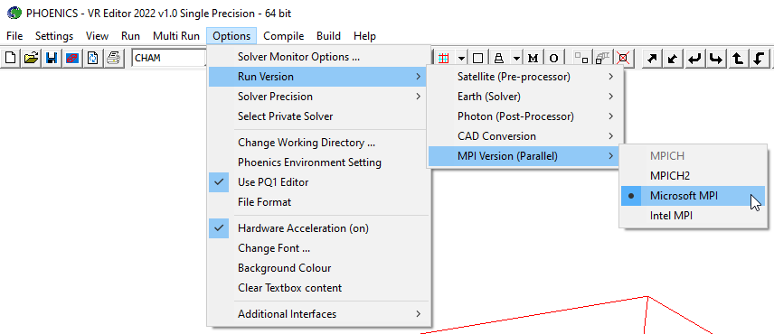Screen dimensions: 774x334
Task: Open a file with the folder icon
Action: pyautogui.click(x=31, y=58)
